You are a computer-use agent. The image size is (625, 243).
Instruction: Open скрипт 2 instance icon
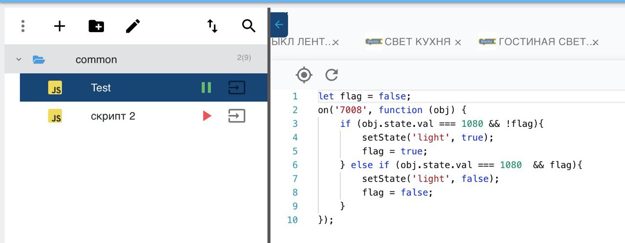pos(237,116)
